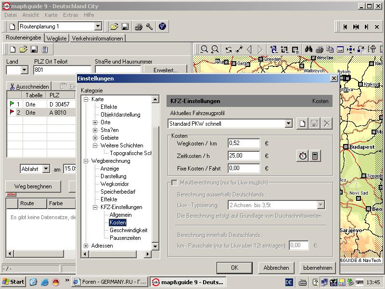Open the Routenplanung 1 dropdown
385x289 pixels.
98,26
